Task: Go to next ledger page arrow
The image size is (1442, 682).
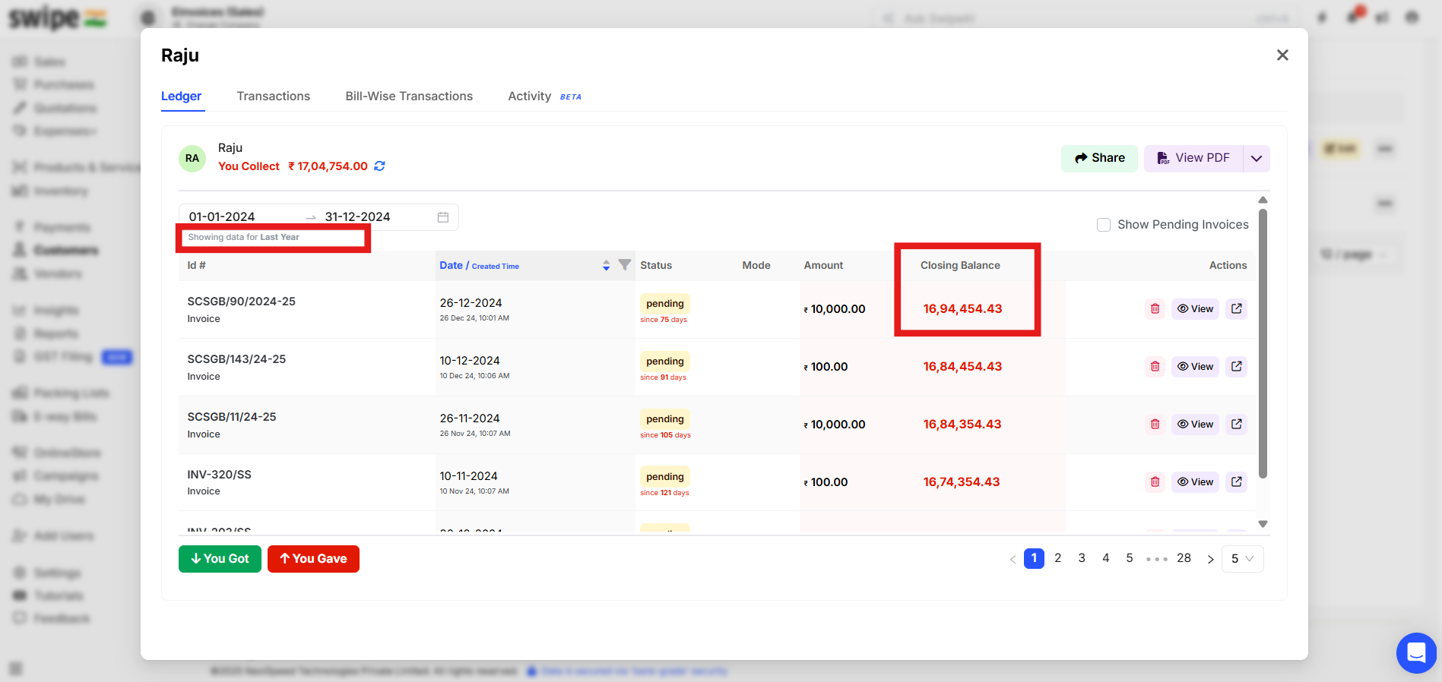Action: (1211, 559)
